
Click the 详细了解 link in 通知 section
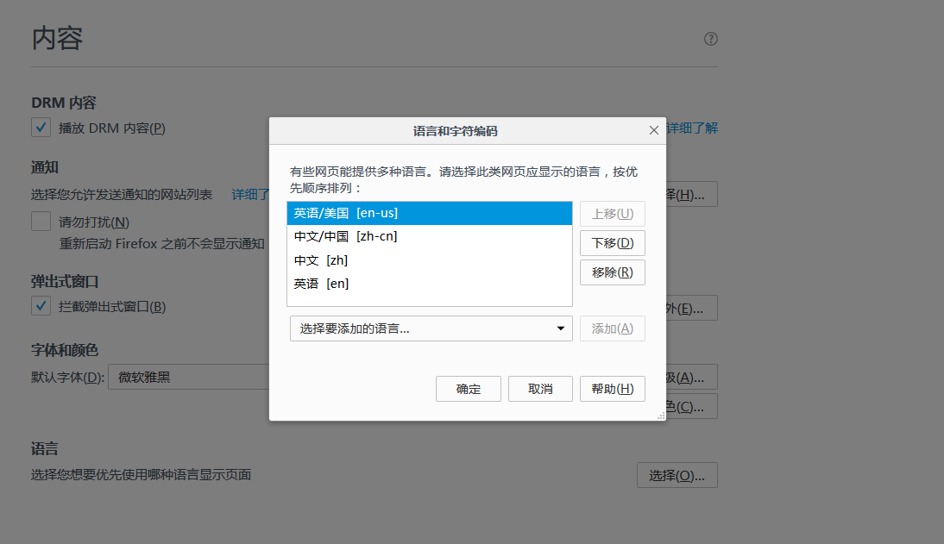click(251, 194)
